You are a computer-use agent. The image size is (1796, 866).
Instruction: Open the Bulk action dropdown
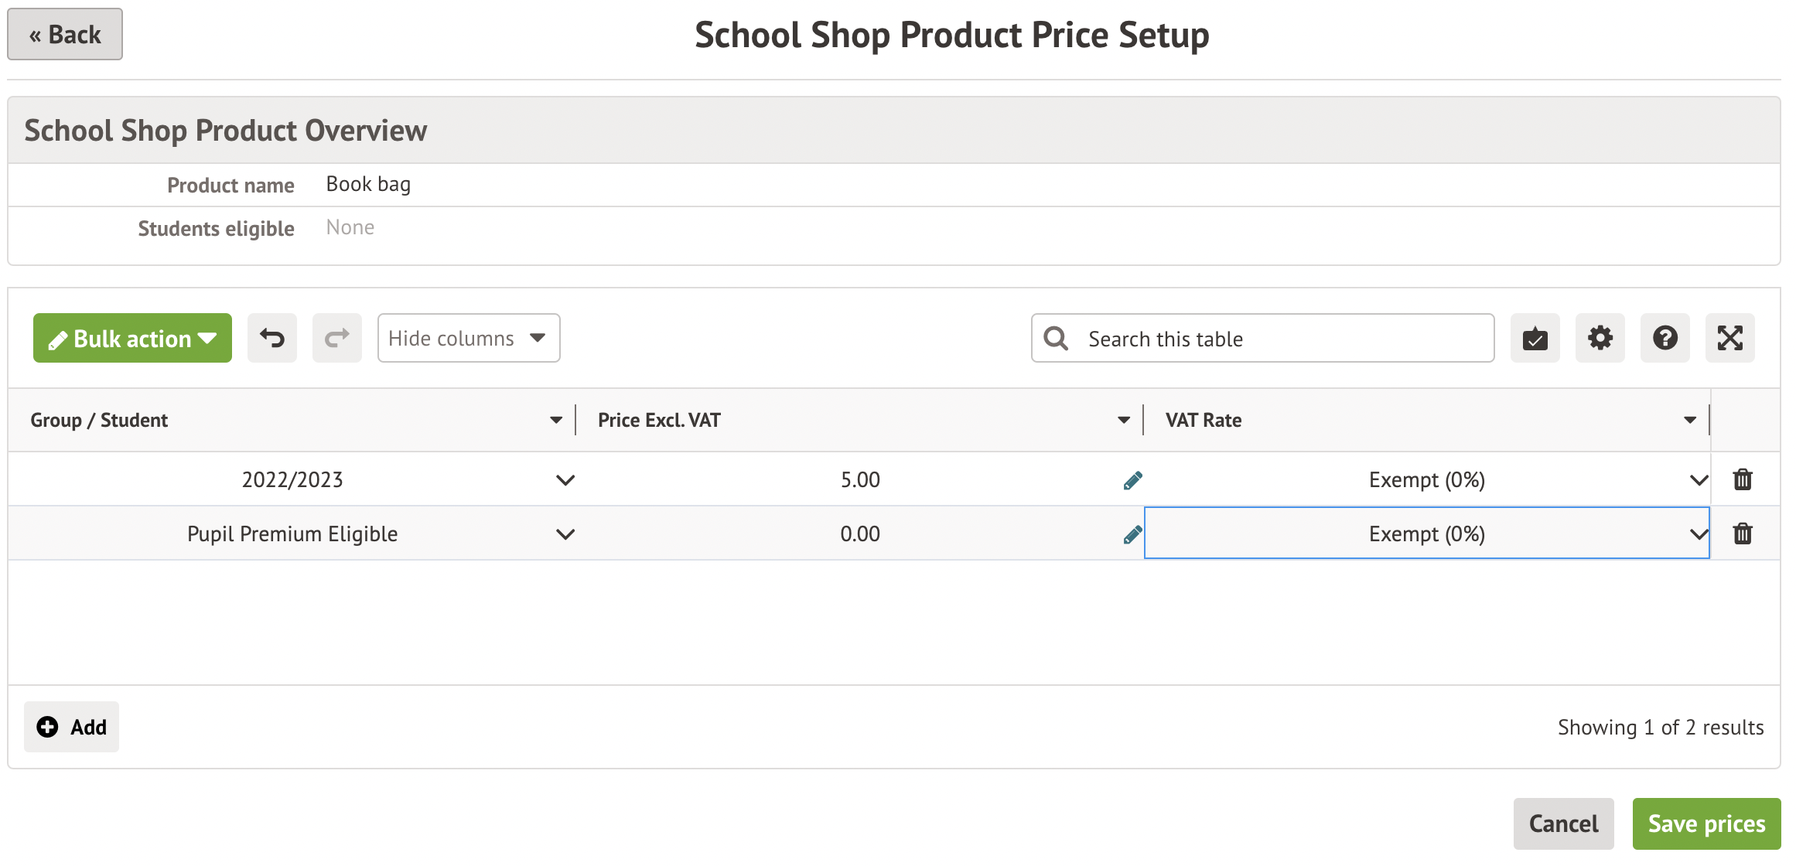(132, 338)
